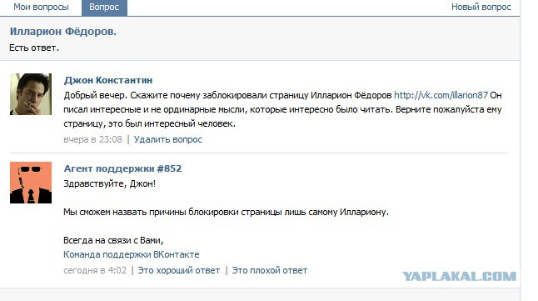Viewport: 538px width, 301px height.
Task: Click Джон Константин's profile photo
Action: click(x=31, y=94)
